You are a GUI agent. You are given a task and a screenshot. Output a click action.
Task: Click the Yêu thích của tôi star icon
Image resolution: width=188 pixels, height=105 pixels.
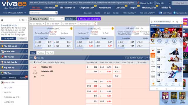click(x=2, y=46)
